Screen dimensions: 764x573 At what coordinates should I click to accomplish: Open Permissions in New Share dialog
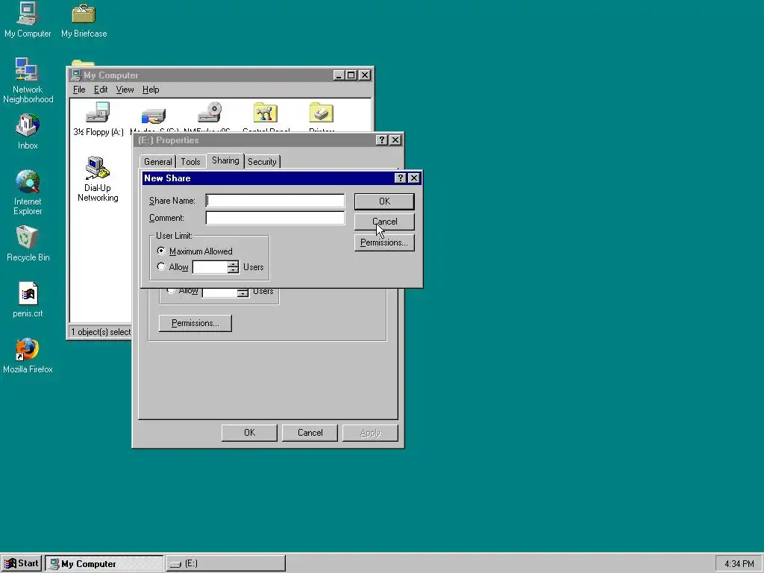pos(384,242)
